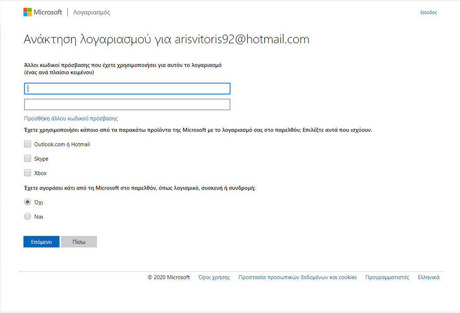Viewport: 460px width, 313px height.
Task: Click the © 2020 Microsoft text
Action: (x=169, y=277)
